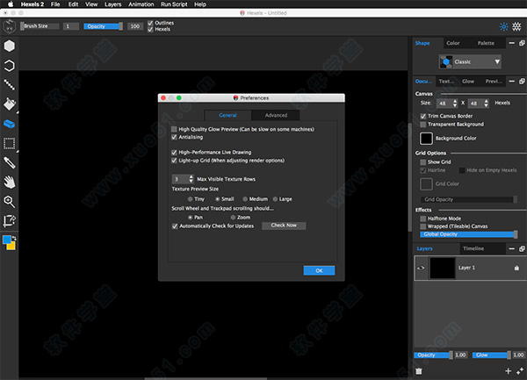Select the Tiny texture preview size
Viewport: 527px width, 380px height.
pos(191,199)
